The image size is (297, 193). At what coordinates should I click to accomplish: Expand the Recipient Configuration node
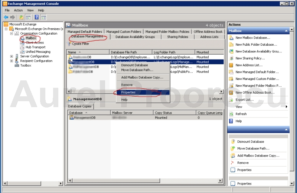click(12, 61)
